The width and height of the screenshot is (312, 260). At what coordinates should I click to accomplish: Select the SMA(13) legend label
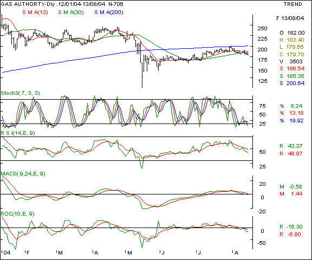pos(35,12)
